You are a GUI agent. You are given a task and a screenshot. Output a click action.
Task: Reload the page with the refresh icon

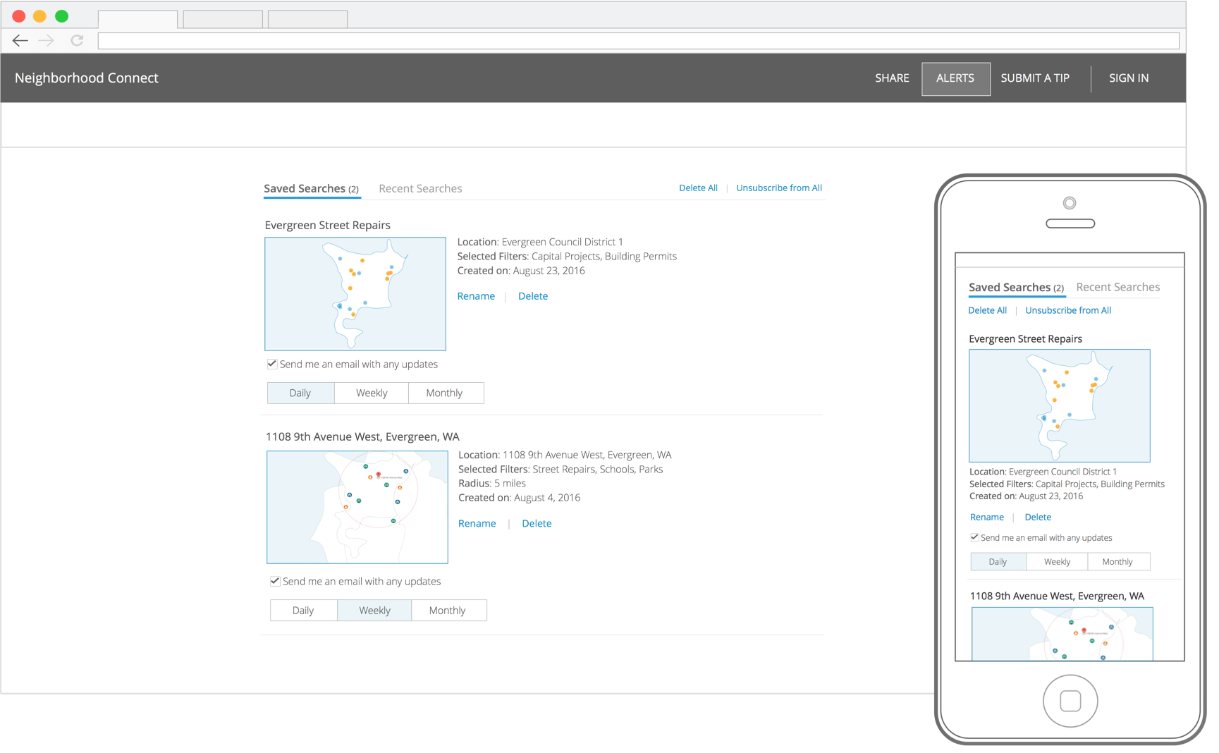77,41
